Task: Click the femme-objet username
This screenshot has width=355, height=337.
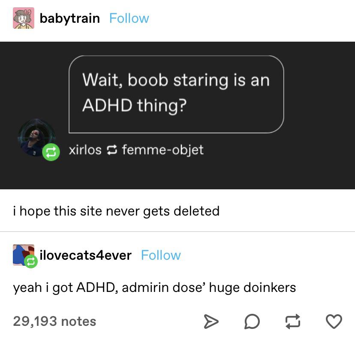Action: click(x=163, y=150)
